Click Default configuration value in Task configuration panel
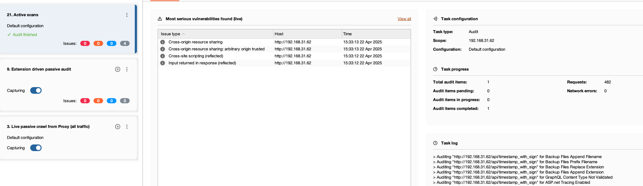This screenshot has width=643, height=186. [x=487, y=50]
